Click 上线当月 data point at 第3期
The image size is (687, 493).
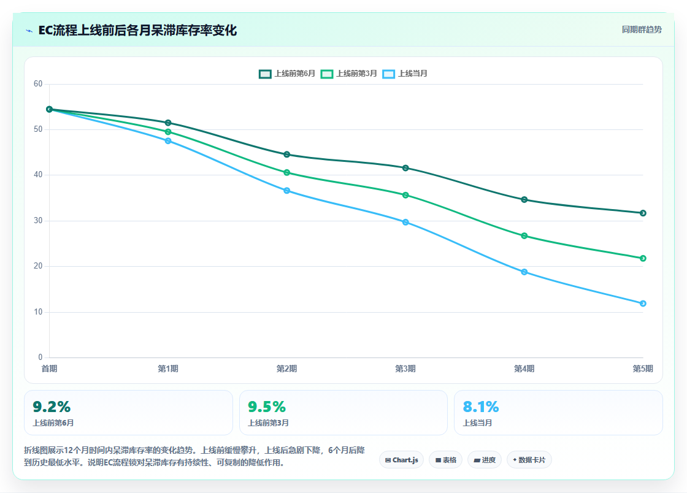tap(405, 223)
